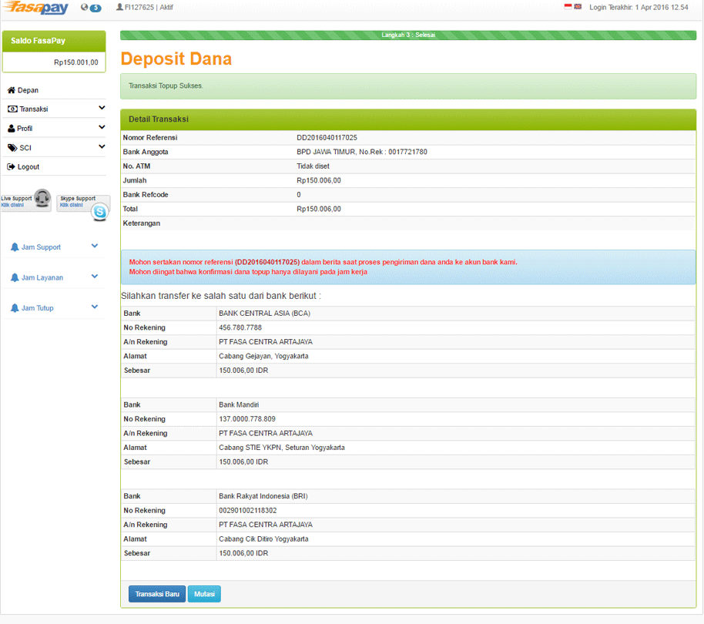Image resolution: width=704 pixels, height=624 pixels.
Task: Click the home icon beside Depan
Action: point(12,90)
